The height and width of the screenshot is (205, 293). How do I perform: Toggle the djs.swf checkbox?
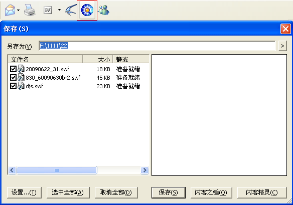tap(13, 86)
